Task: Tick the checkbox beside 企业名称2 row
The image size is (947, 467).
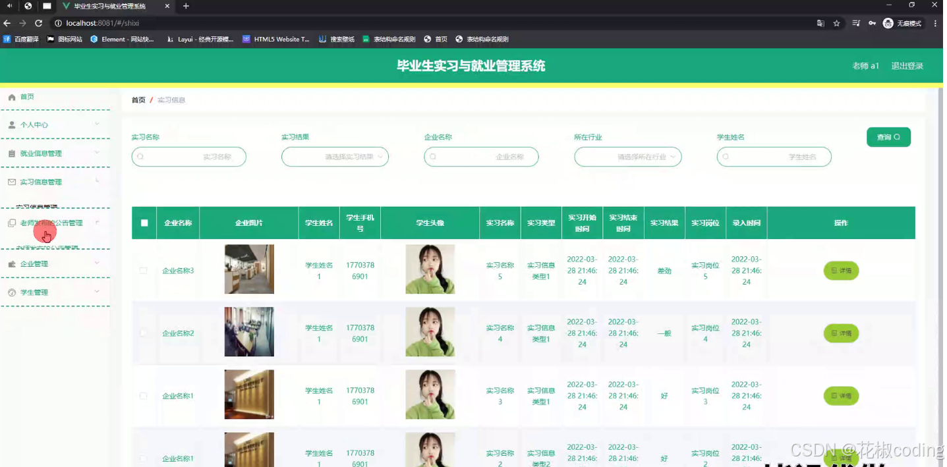Action: (144, 333)
